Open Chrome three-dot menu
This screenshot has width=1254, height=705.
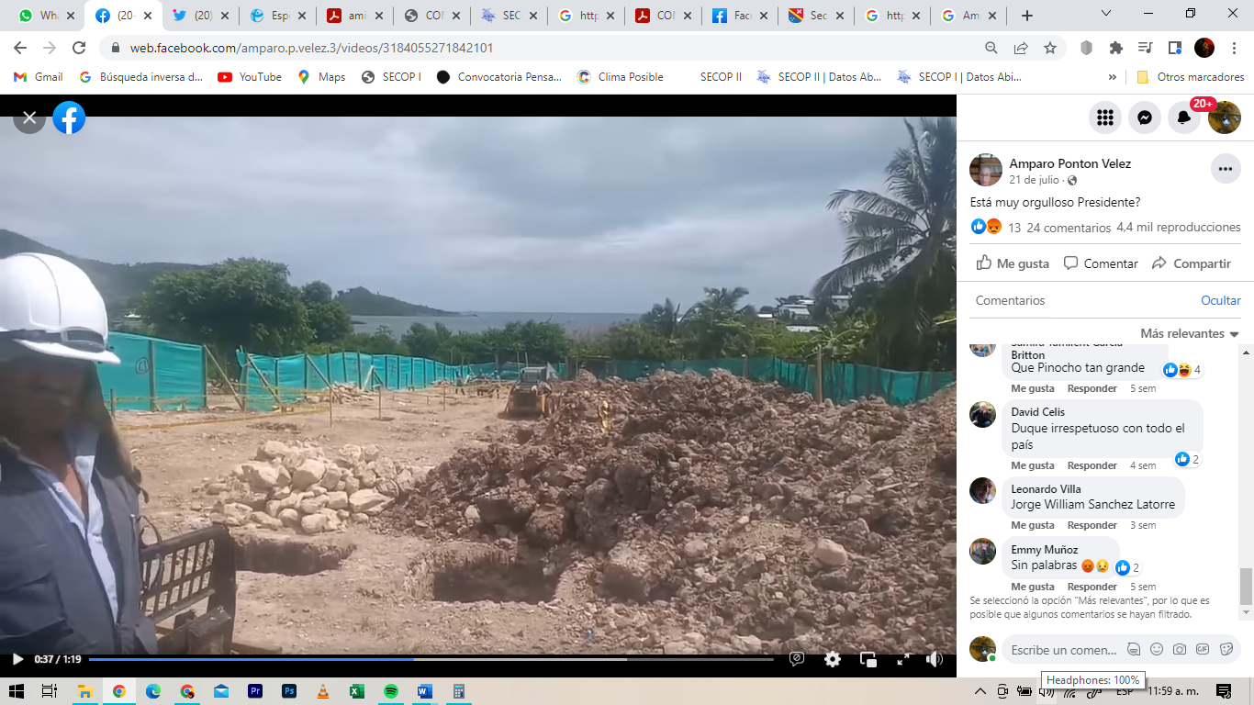pos(1235,48)
